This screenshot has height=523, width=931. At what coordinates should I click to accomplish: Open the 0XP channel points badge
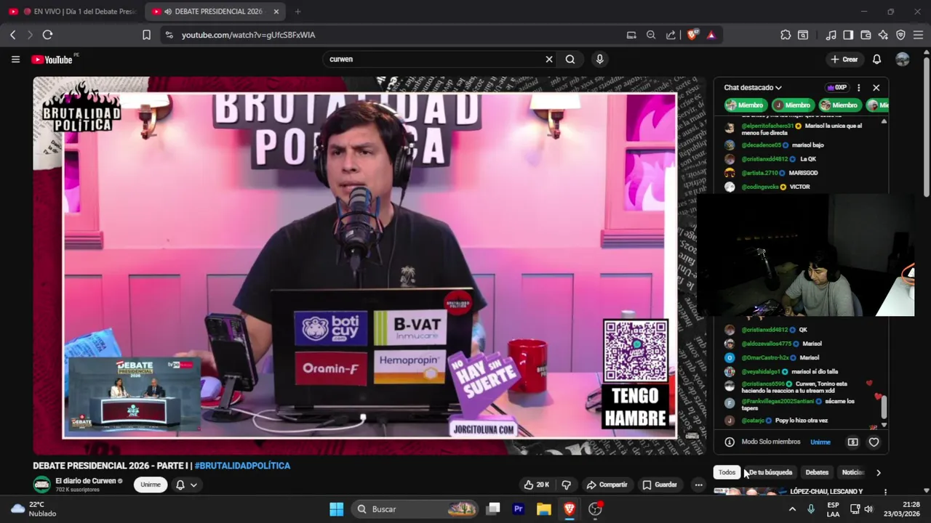tap(837, 88)
